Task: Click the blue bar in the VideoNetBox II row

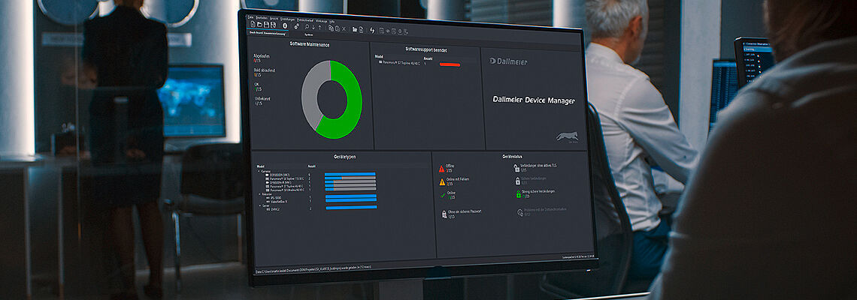Action: pyautogui.click(x=351, y=200)
